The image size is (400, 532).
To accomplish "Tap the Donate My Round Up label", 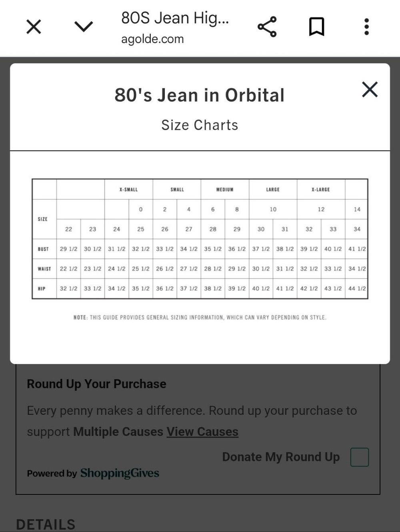I will coord(281,457).
